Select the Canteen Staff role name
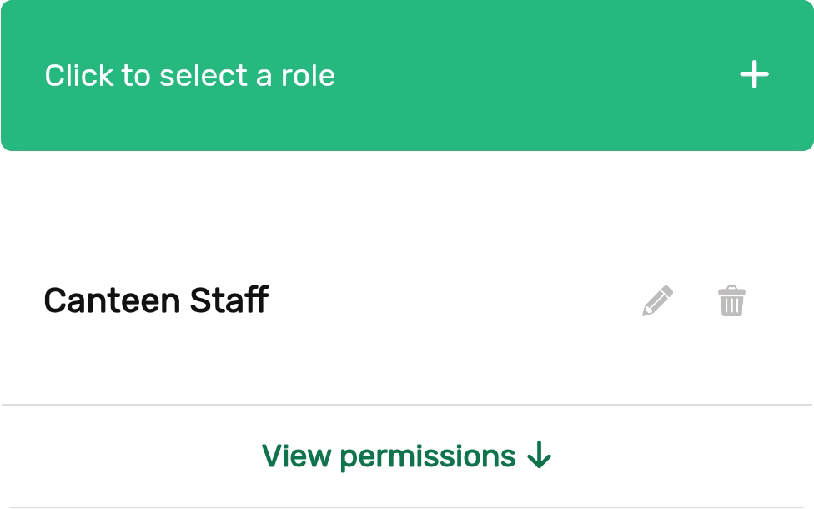The image size is (814, 509). pyautogui.click(x=156, y=300)
